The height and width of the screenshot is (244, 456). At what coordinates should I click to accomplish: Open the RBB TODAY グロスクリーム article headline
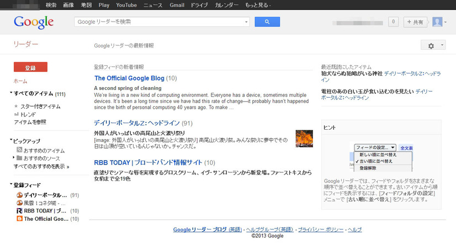coord(203,176)
